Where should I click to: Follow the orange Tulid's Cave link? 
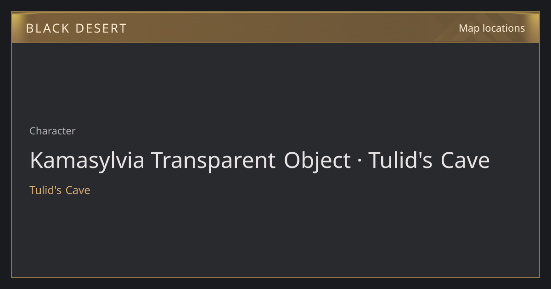coord(60,190)
